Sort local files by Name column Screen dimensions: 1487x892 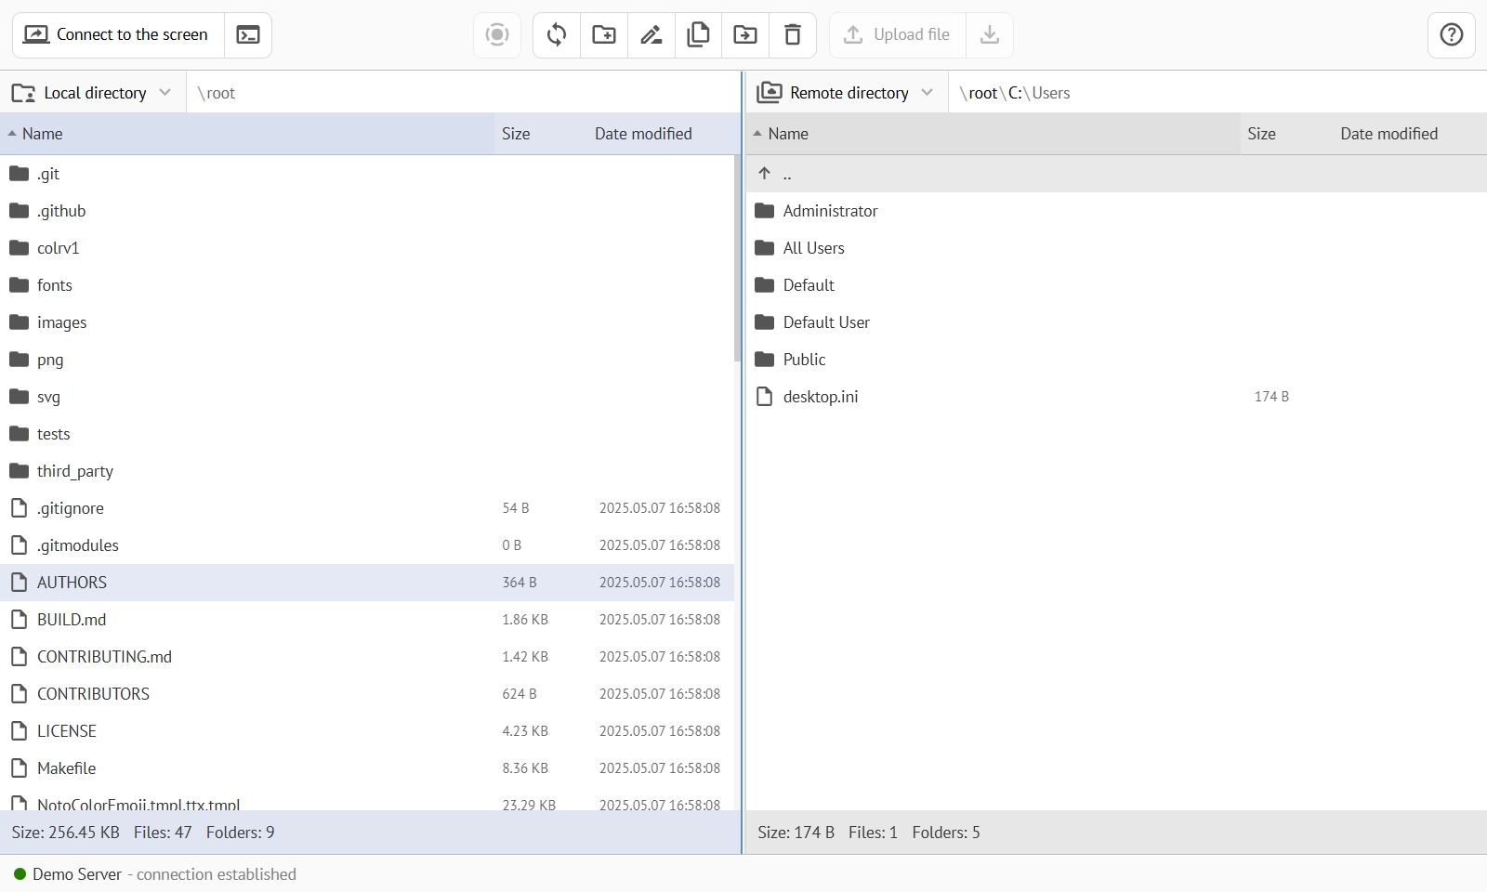43,134
